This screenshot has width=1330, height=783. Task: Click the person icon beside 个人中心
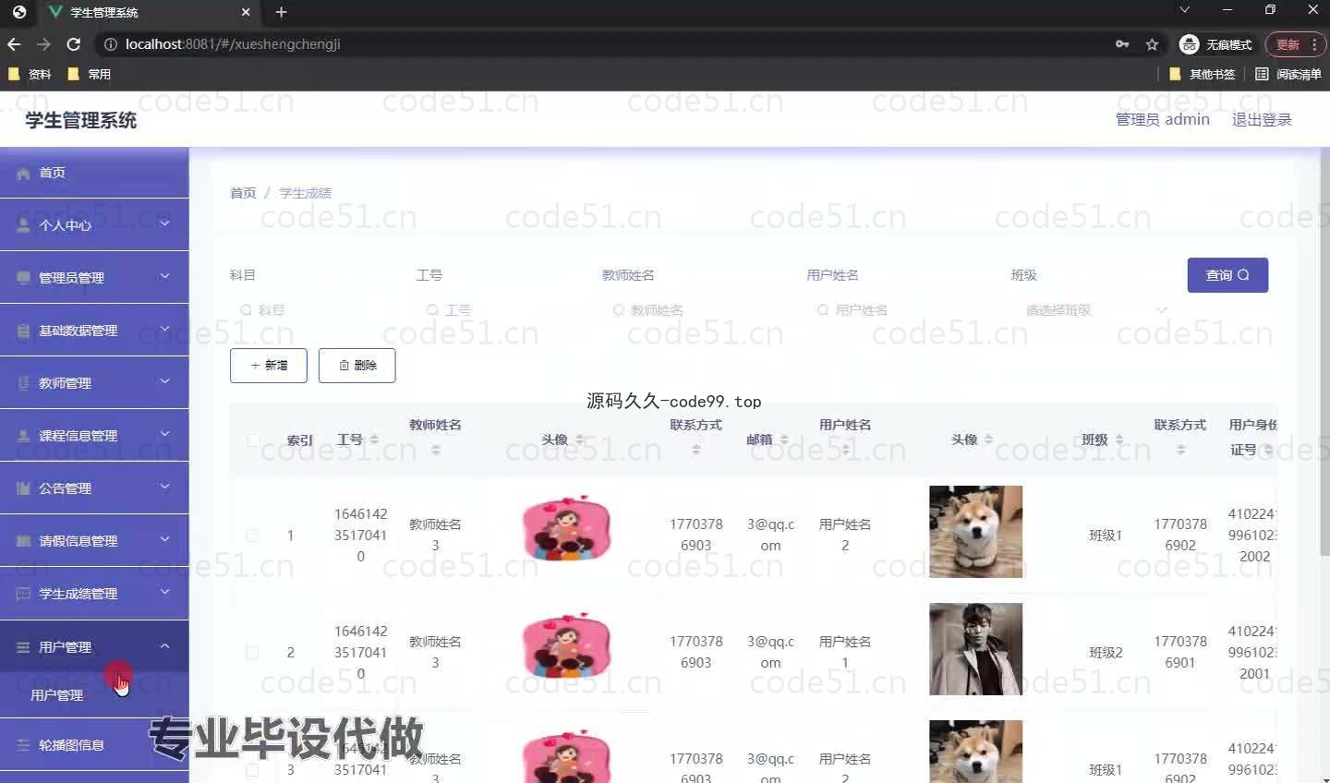pos(23,225)
